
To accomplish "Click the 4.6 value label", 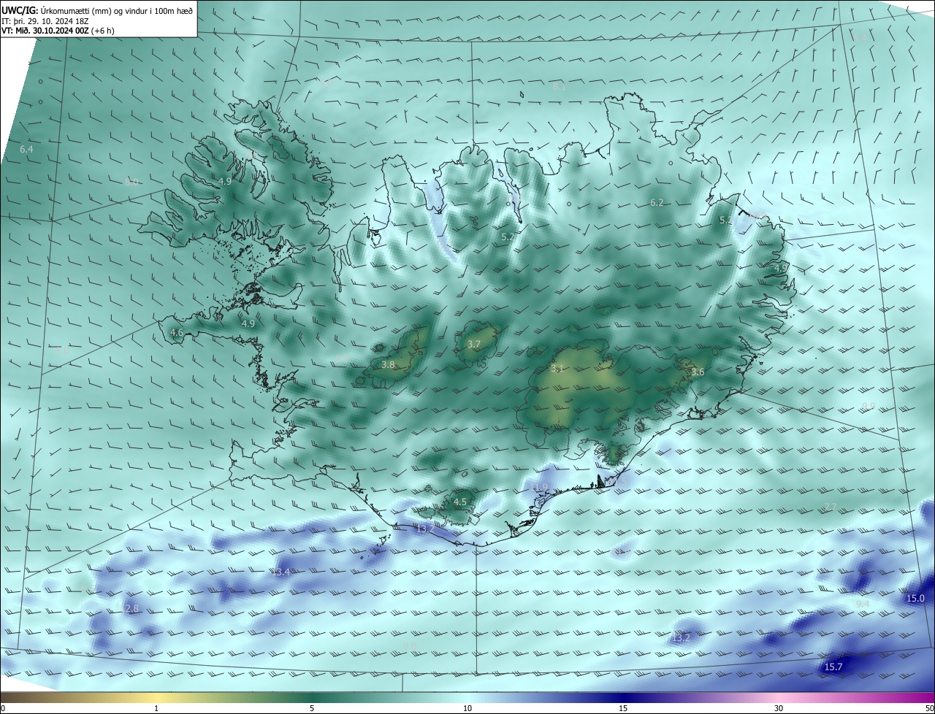I will pyautogui.click(x=177, y=332).
